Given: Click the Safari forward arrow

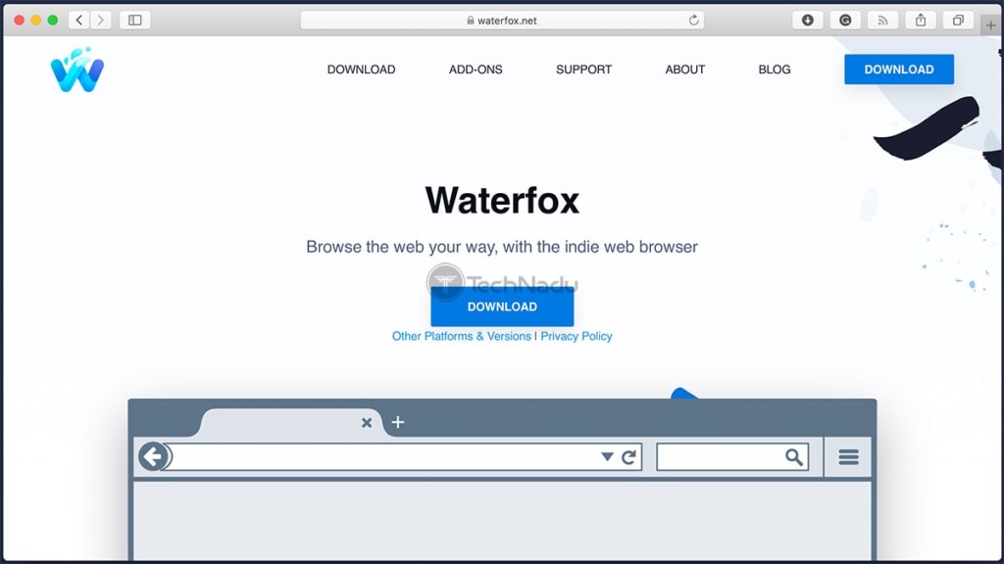Looking at the screenshot, I should [101, 21].
